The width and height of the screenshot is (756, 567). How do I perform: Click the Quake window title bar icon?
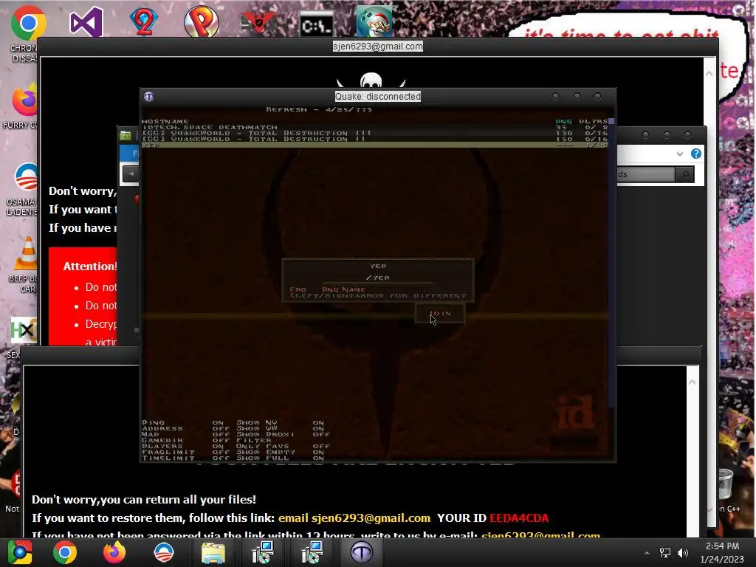(x=149, y=97)
